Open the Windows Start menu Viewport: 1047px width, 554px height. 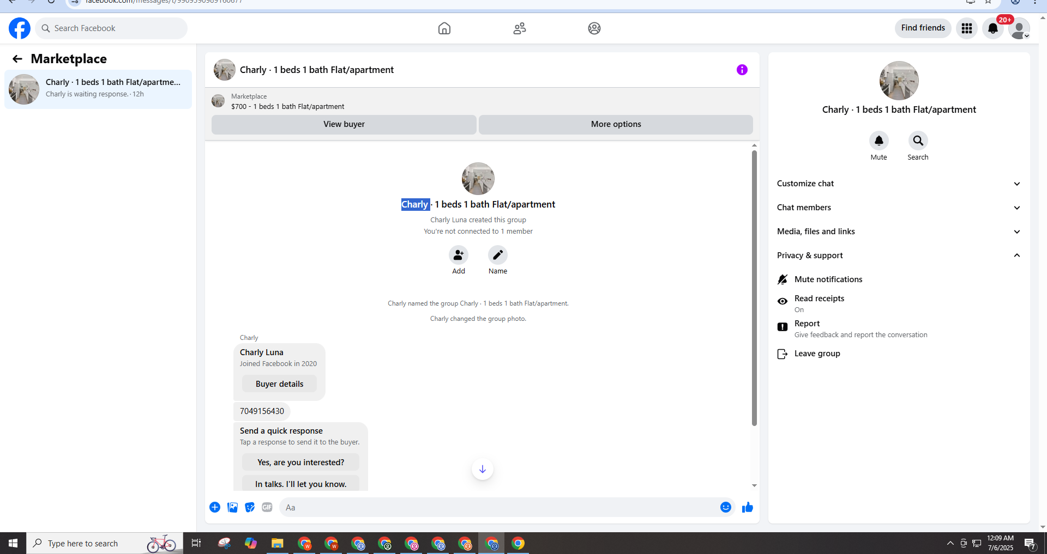(13, 543)
